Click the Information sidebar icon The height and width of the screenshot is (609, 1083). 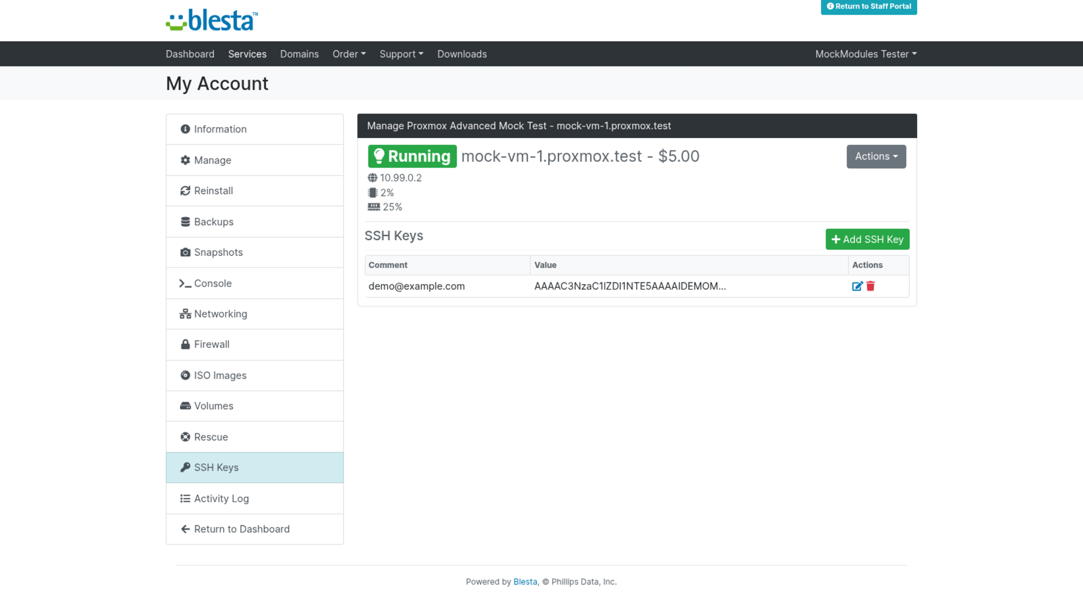coord(185,129)
